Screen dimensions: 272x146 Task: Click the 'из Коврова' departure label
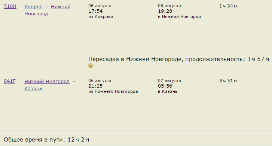coord(101,17)
